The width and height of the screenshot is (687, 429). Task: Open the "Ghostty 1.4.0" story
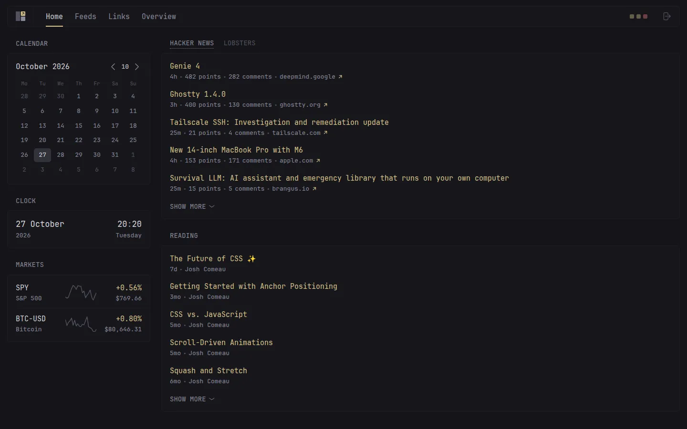(198, 94)
